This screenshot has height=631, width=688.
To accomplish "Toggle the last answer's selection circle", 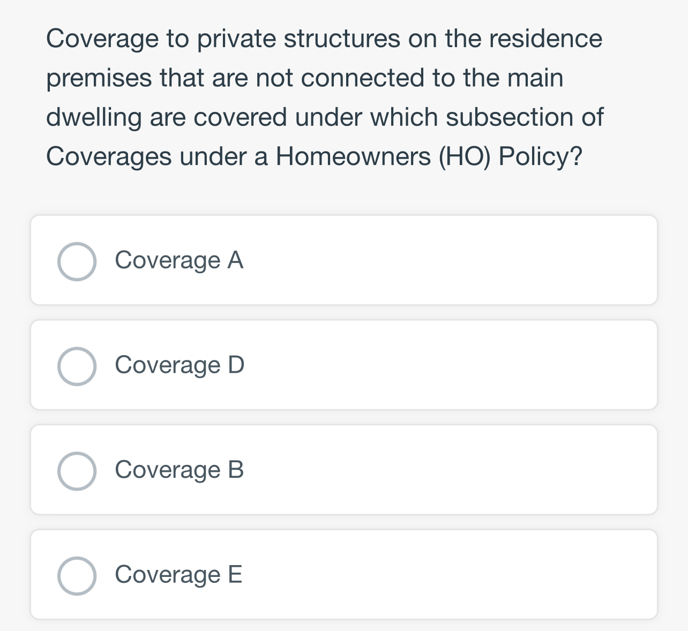I will coord(77,575).
